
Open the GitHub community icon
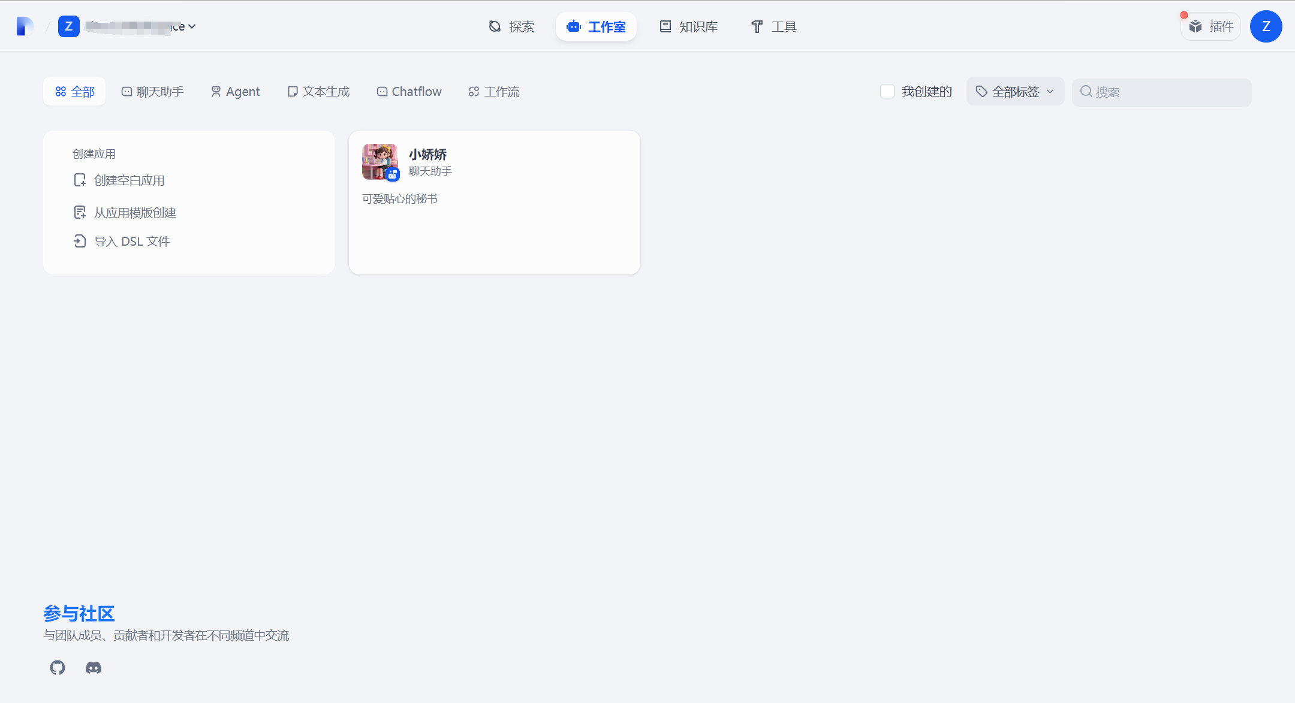pyautogui.click(x=58, y=667)
